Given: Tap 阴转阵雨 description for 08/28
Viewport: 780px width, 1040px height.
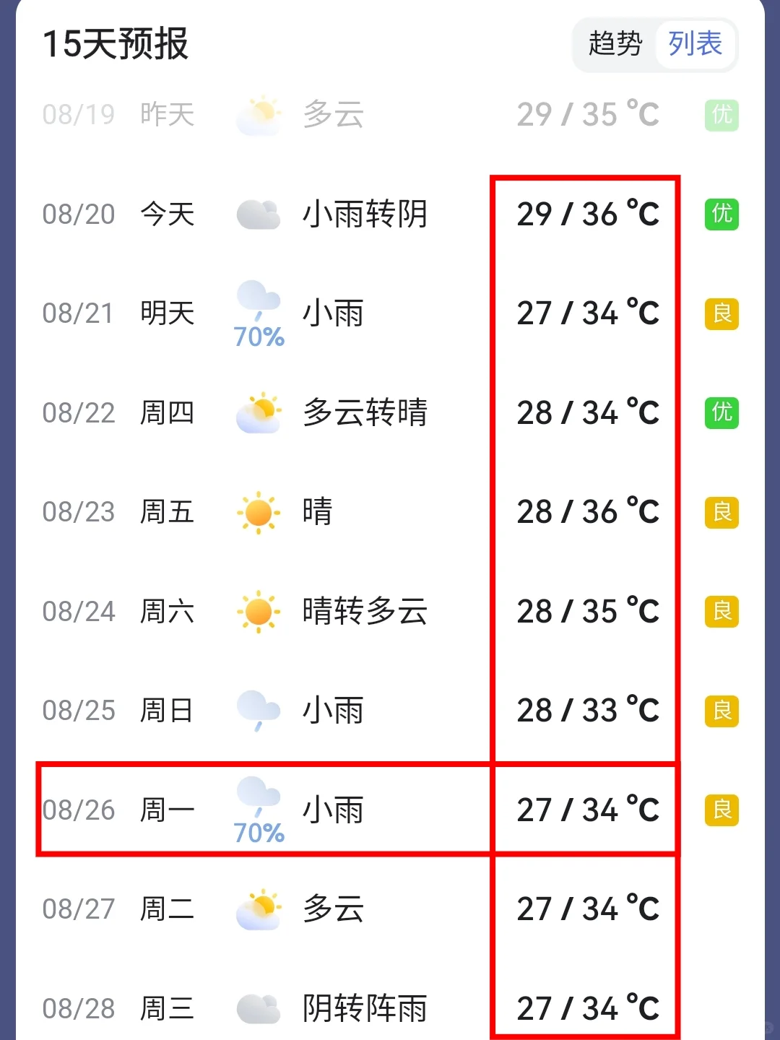Looking at the screenshot, I should [365, 1008].
